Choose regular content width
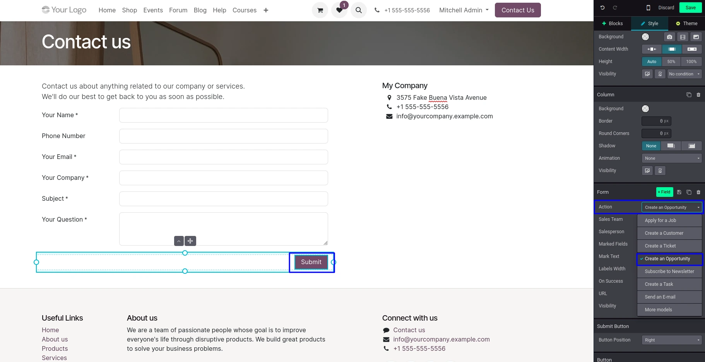 pos(672,49)
